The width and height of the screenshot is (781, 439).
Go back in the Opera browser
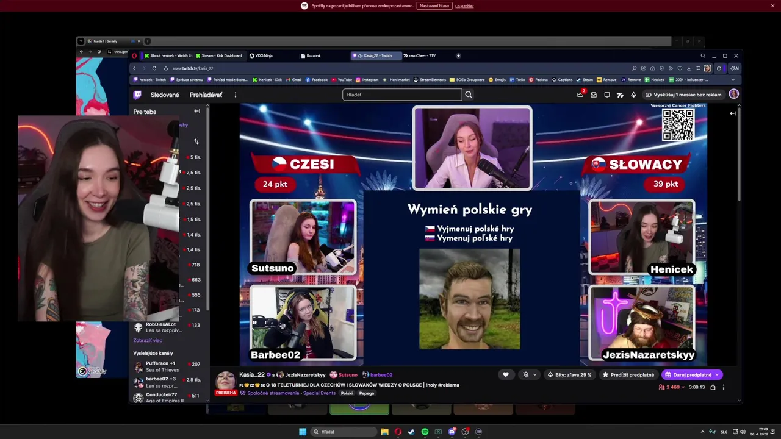(x=134, y=68)
